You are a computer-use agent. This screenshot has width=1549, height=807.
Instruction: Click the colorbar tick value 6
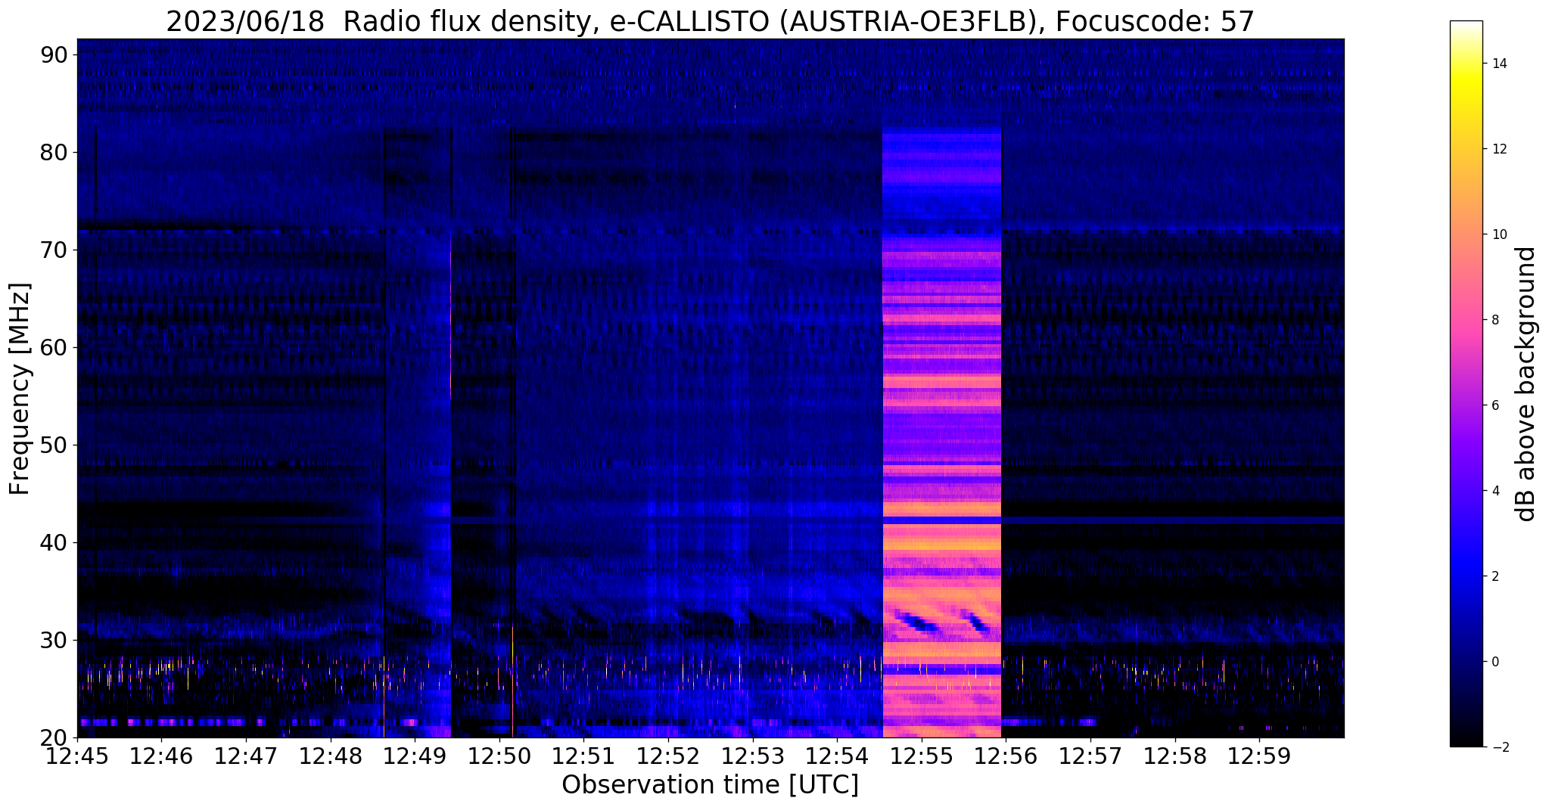tap(1494, 405)
